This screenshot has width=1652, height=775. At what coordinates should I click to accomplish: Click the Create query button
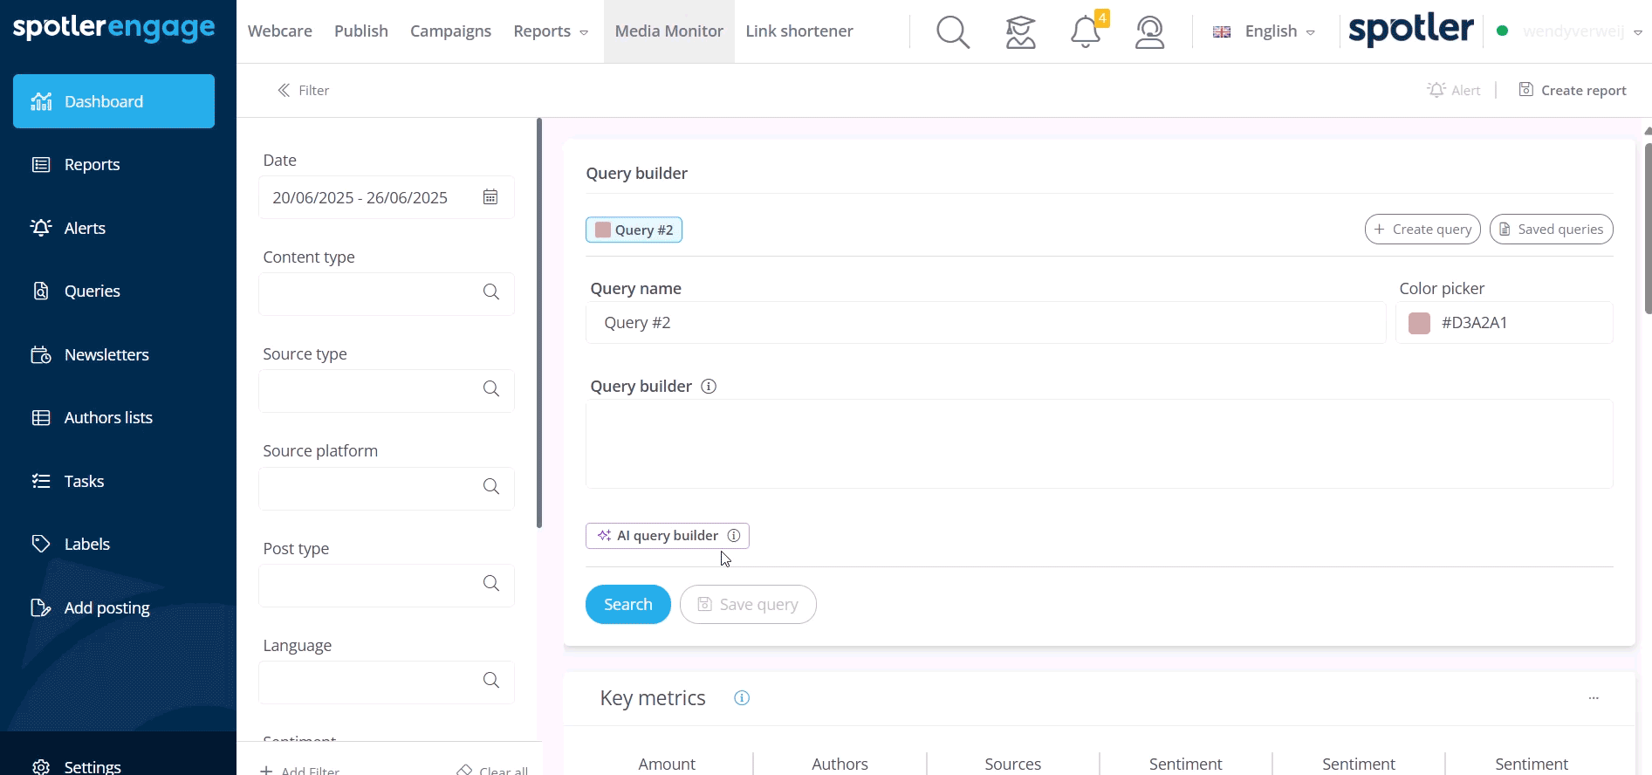(x=1422, y=230)
